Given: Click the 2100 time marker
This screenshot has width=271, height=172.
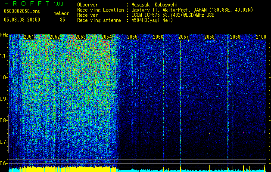Looking at the screenshot, I should click(261, 37).
